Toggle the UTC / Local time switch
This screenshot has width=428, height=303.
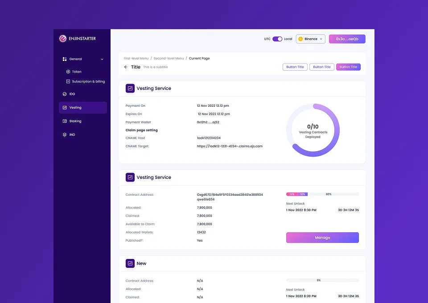[277, 39]
